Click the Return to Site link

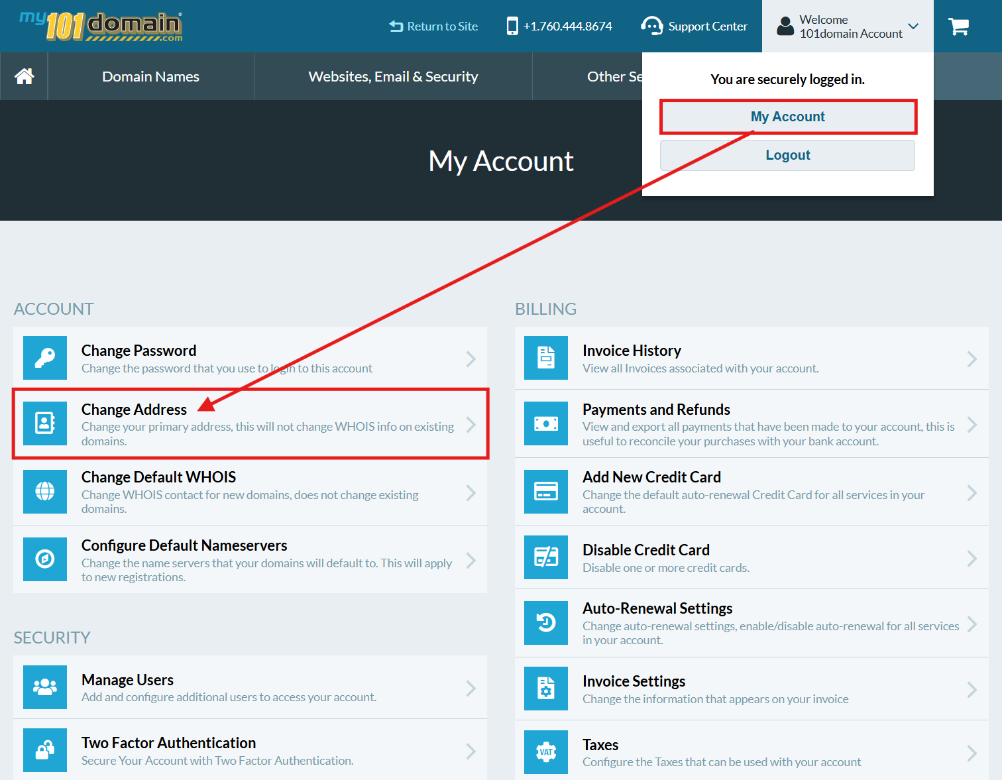click(x=433, y=26)
